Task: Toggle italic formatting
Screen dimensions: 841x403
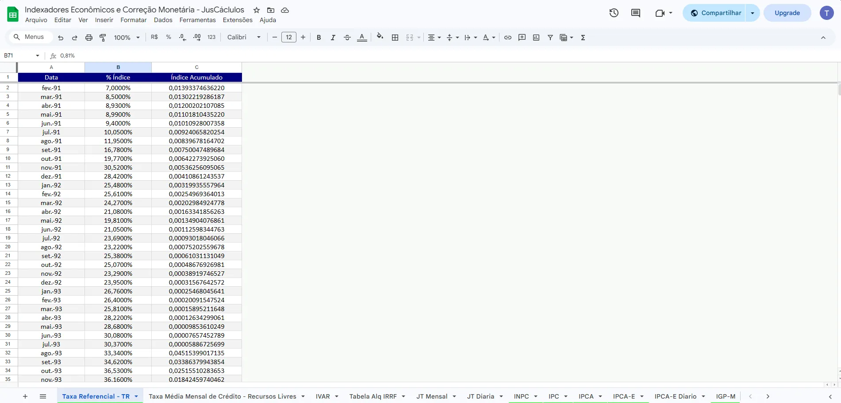Action: (333, 38)
